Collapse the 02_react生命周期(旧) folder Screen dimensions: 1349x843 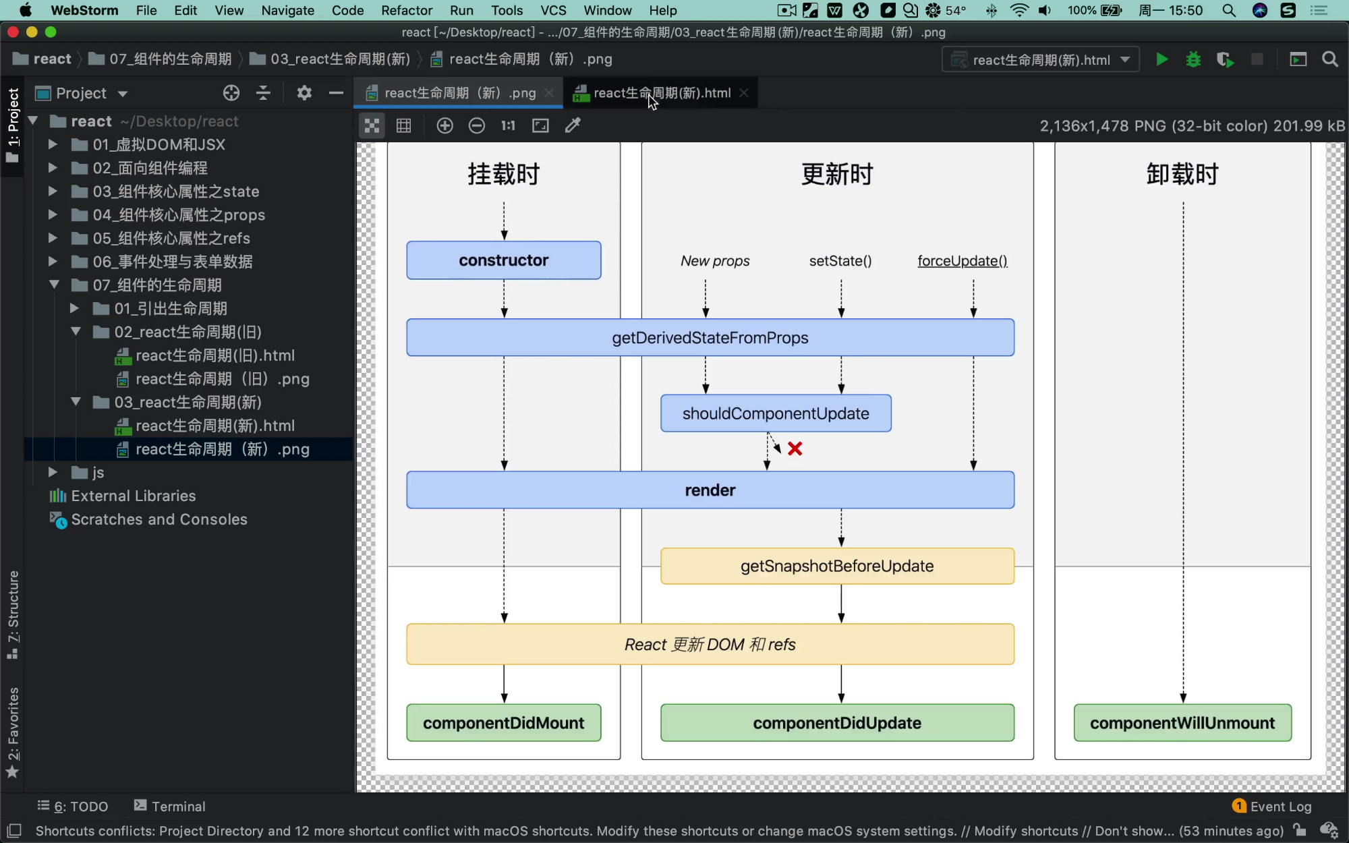coord(76,332)
